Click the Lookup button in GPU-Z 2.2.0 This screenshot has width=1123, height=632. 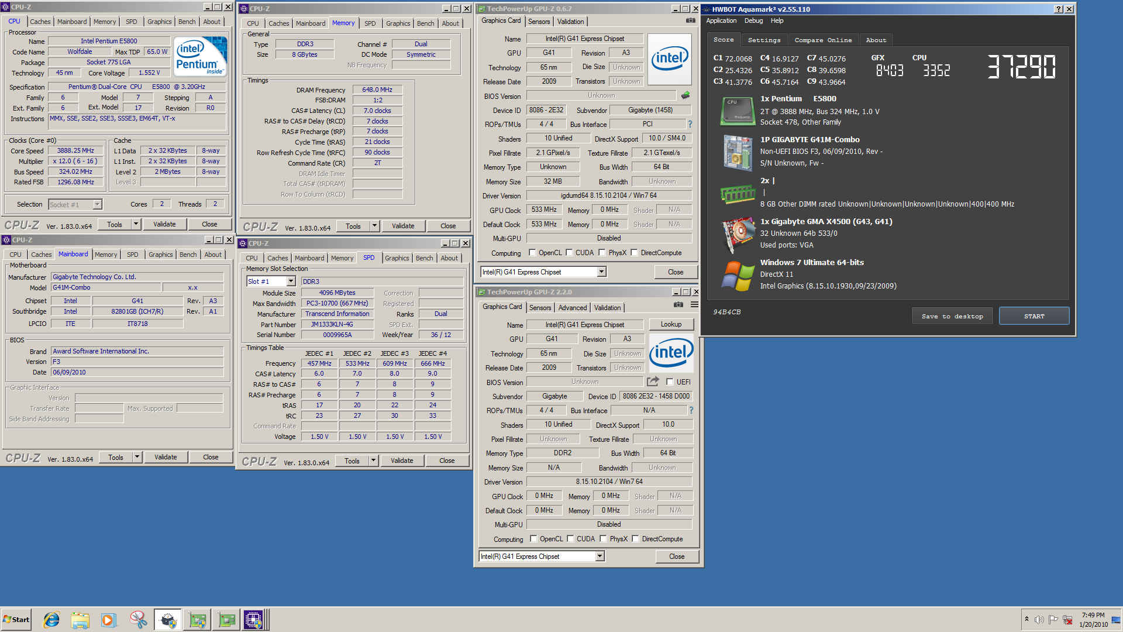(671, 324)
